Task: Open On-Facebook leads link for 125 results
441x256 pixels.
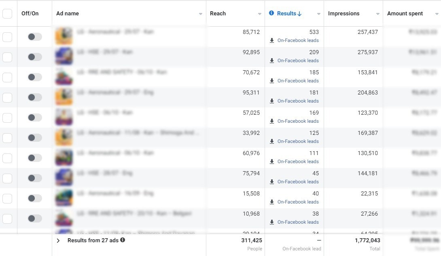Action: (x=298, y=141)
